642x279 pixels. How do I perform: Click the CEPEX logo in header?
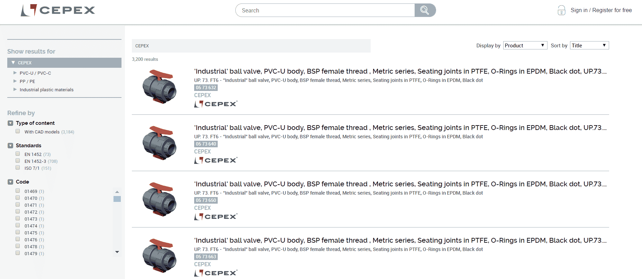(58, 10)
